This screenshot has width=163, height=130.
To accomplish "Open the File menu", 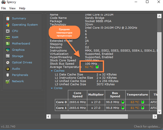I will 4,8.
